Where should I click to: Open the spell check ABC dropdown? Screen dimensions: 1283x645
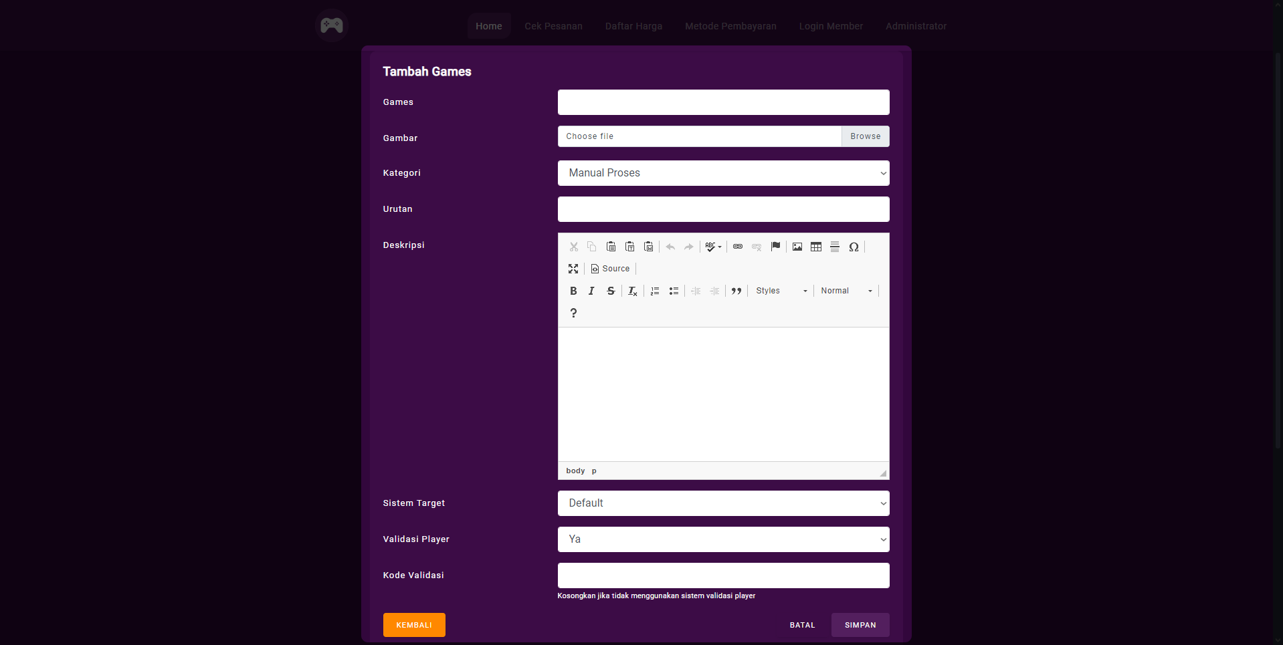pyautogui.click(x=714, y=247)
